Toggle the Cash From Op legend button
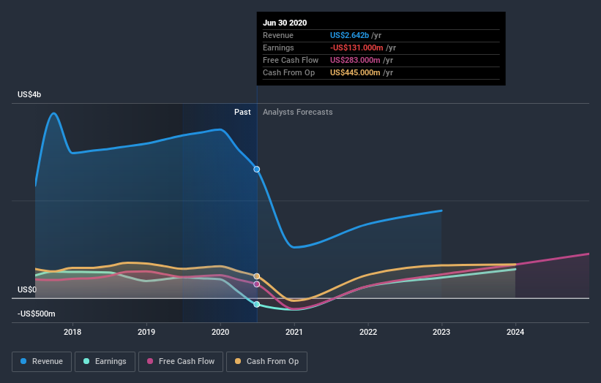Screen dimensions: 601x383 (266, 362)
